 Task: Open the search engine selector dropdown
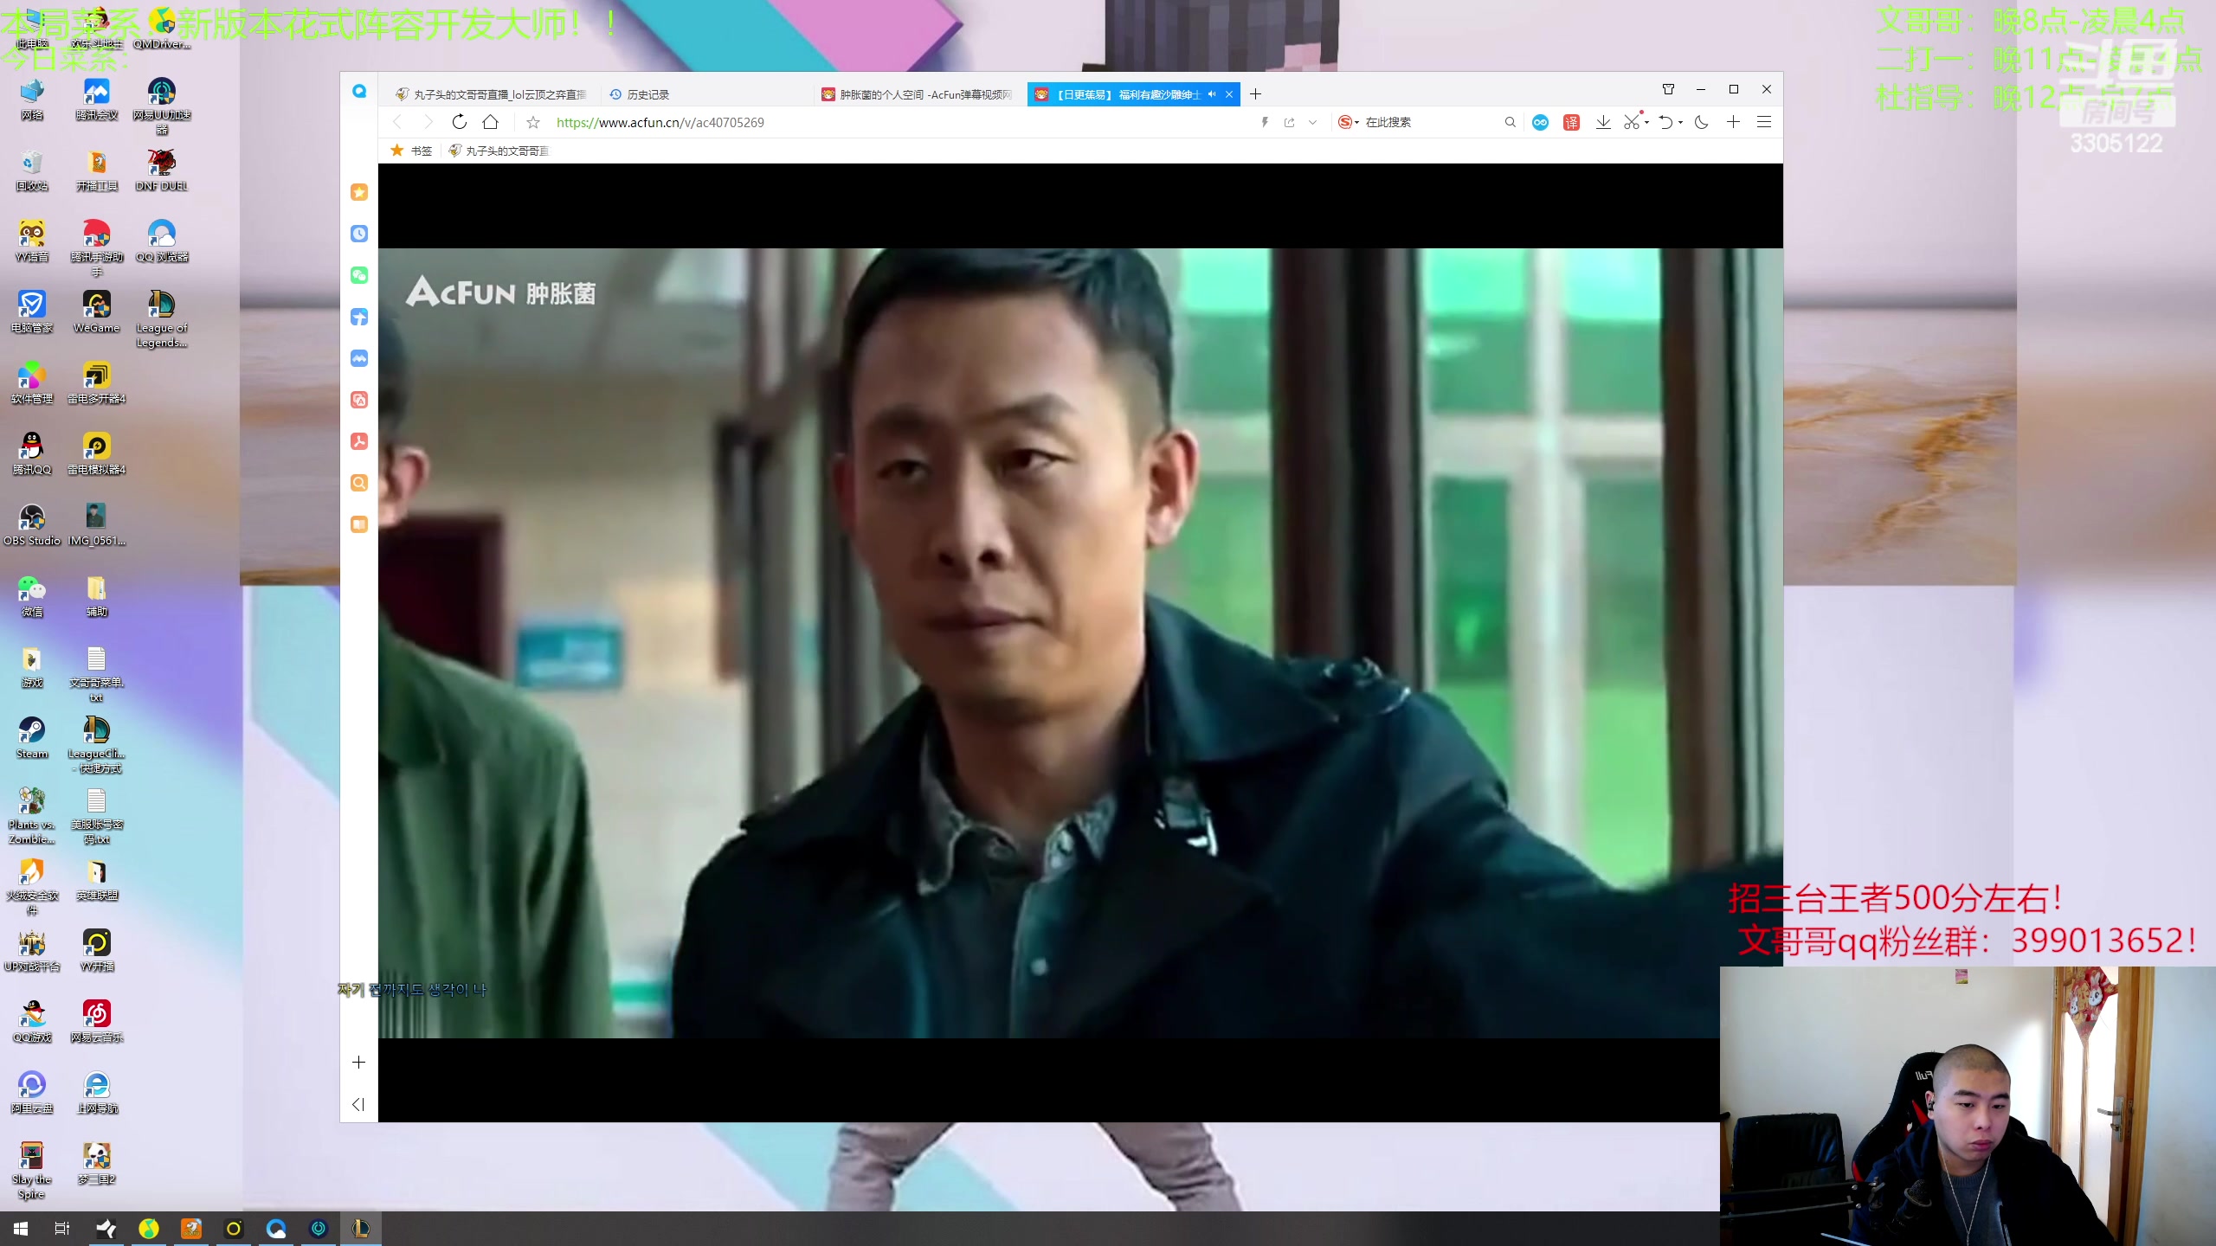pyautogui.click(x=1349, y=122)
